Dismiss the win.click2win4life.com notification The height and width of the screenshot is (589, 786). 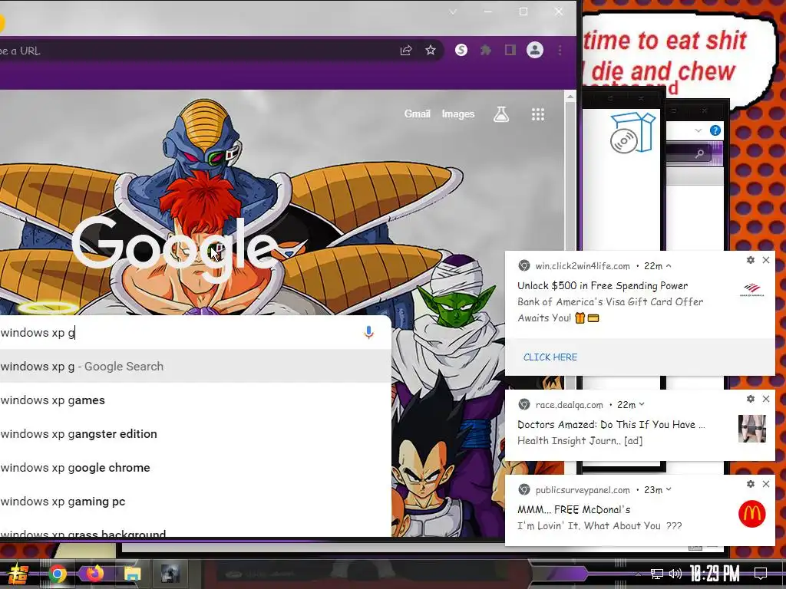[766, 260]
